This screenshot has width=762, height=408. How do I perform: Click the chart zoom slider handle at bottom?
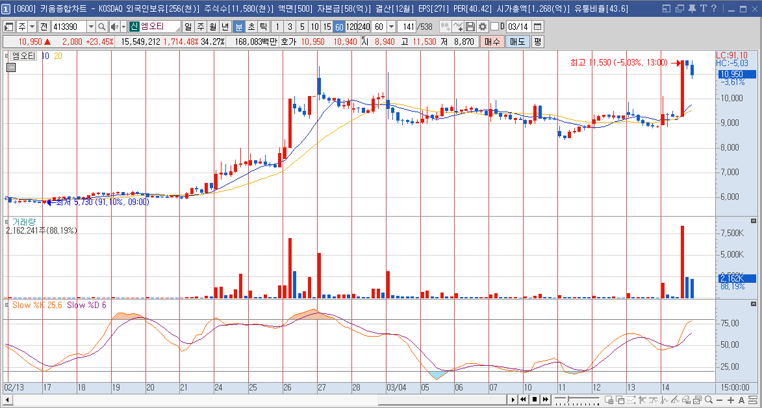click(569, 400)
